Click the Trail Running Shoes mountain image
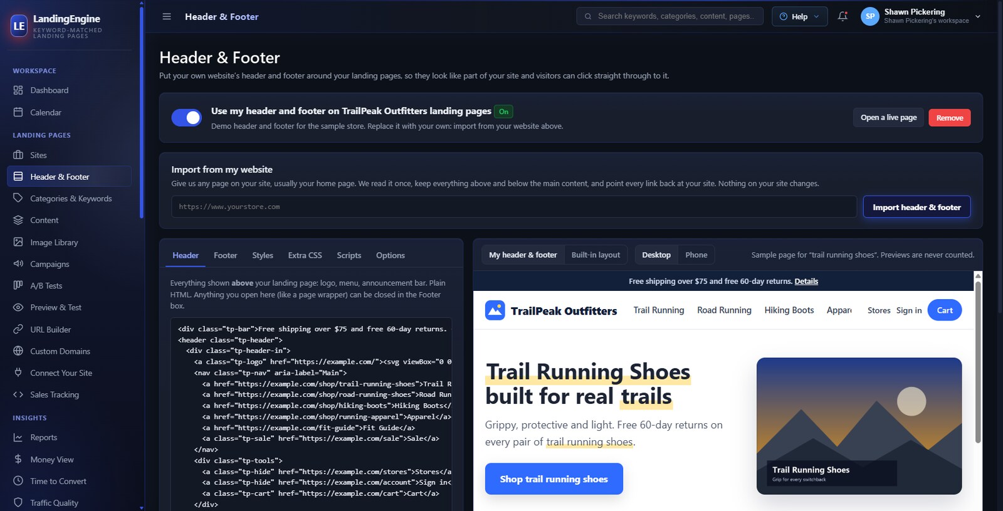The height and width of the screenshot is (511, 1003). point(859,426)
